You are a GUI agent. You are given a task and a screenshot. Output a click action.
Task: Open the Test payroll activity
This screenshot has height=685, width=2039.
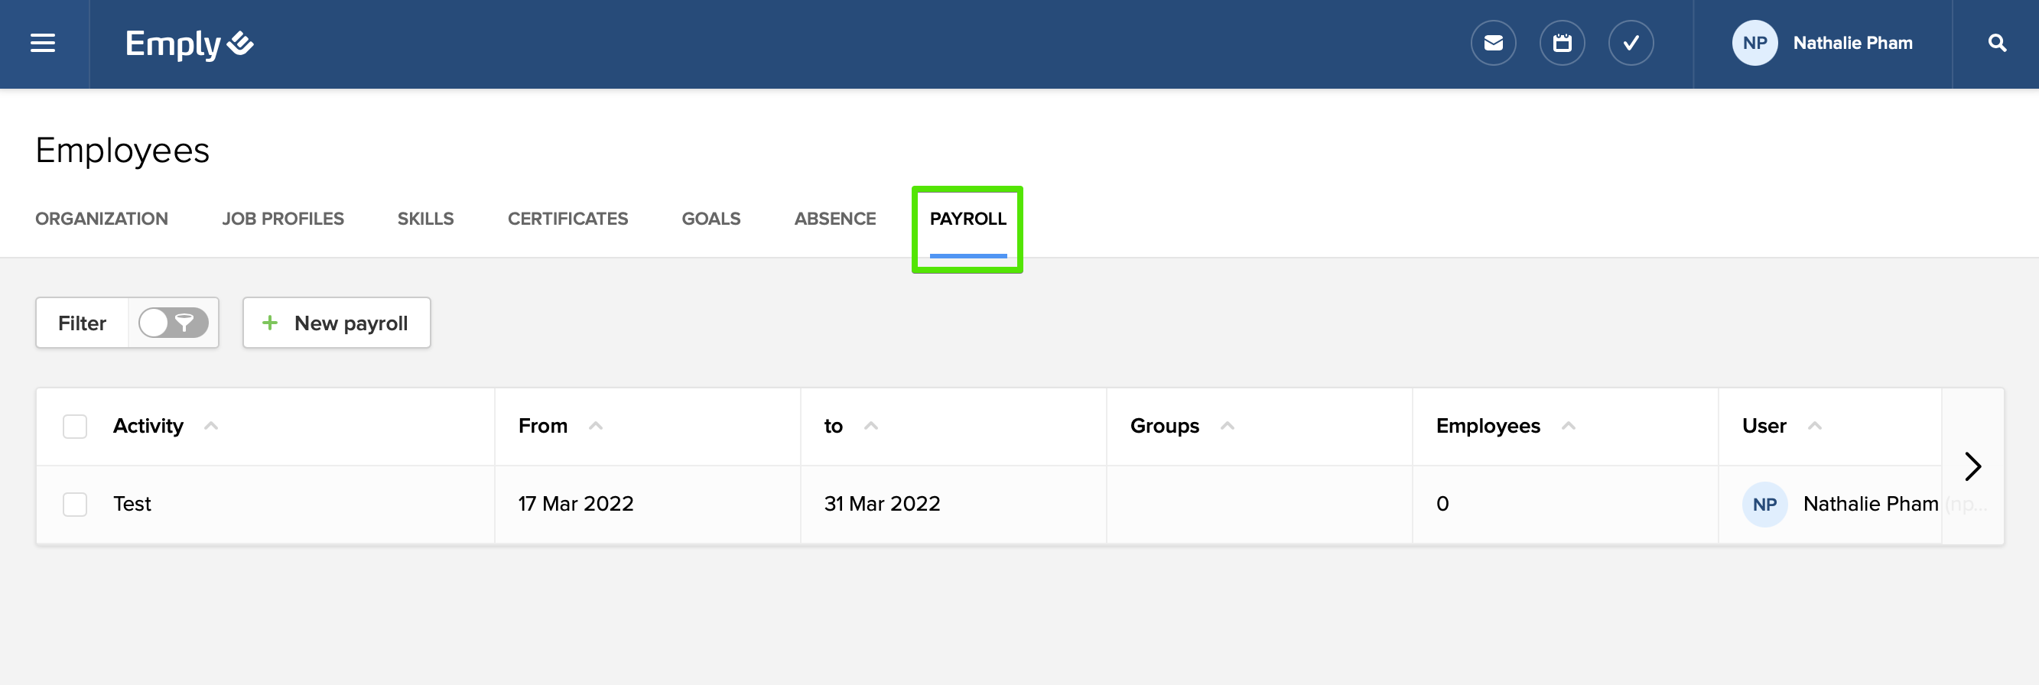[x=132, y=505]
